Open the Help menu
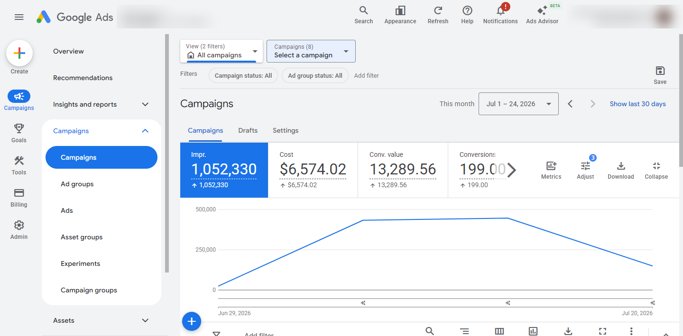This screenshot has height=336, width=683. click(x=467, y=15)
